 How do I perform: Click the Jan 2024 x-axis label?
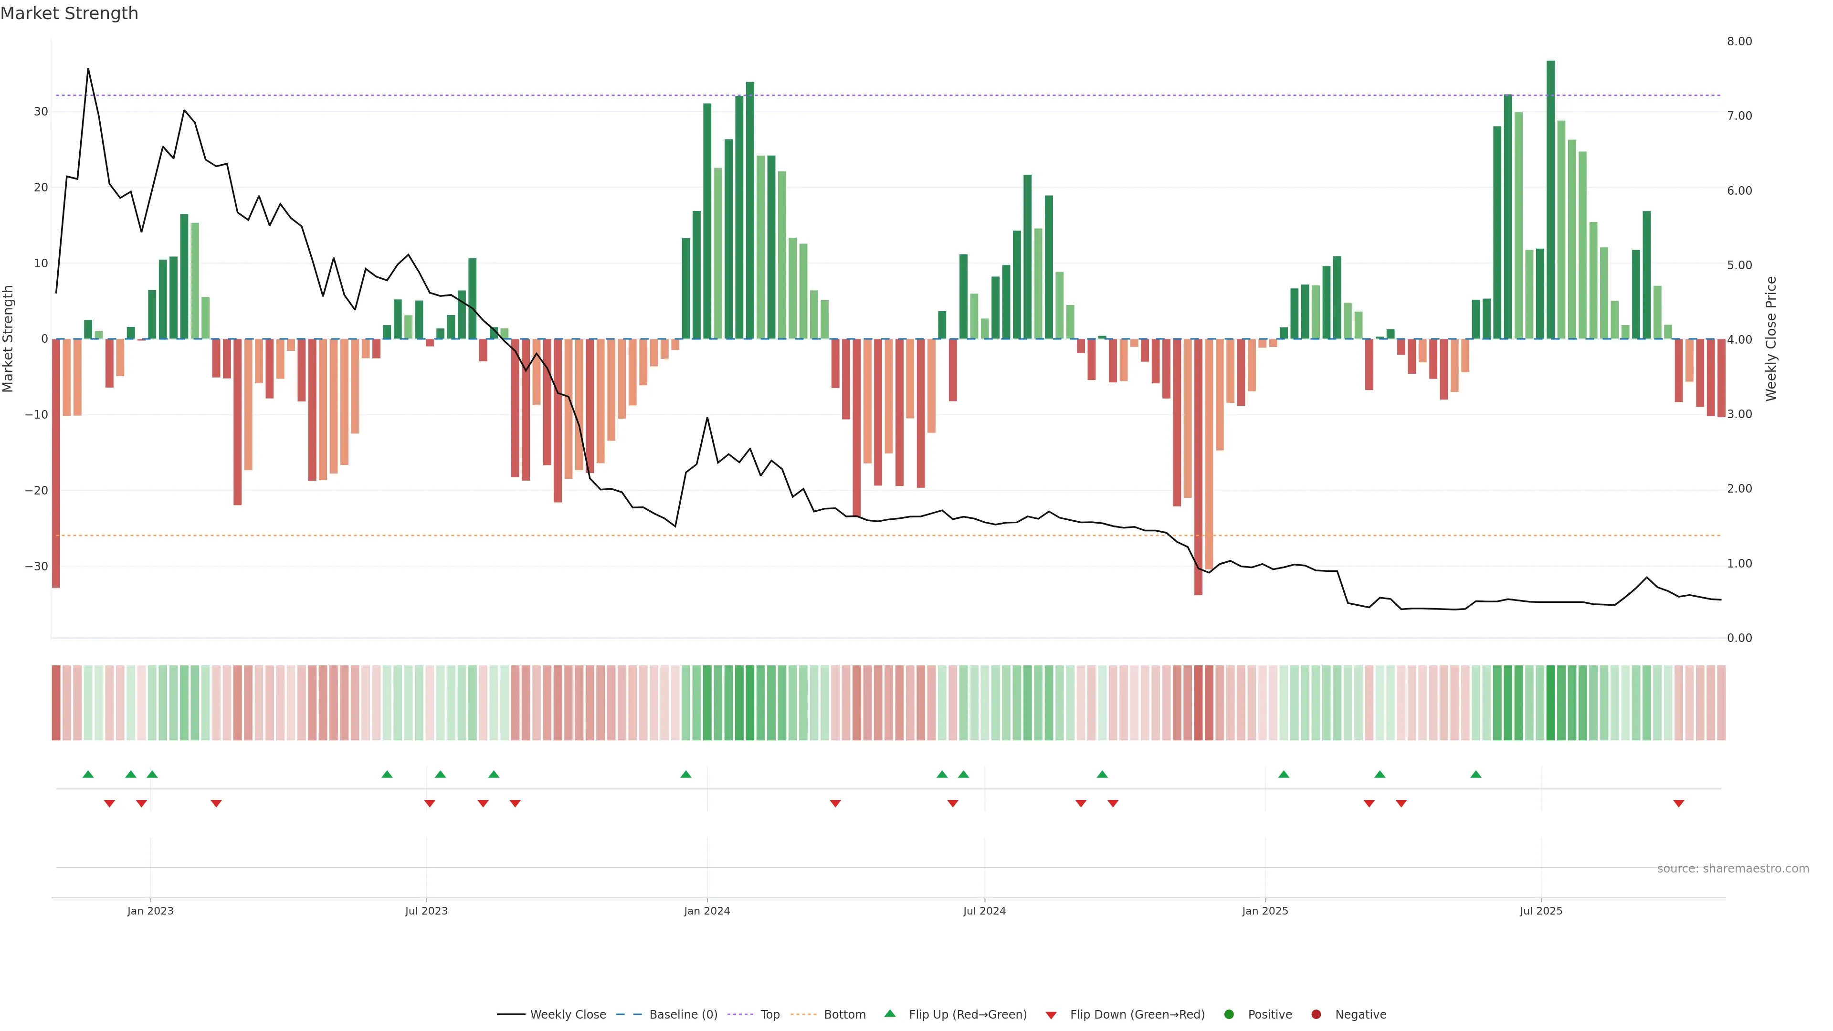pos(706,911)
